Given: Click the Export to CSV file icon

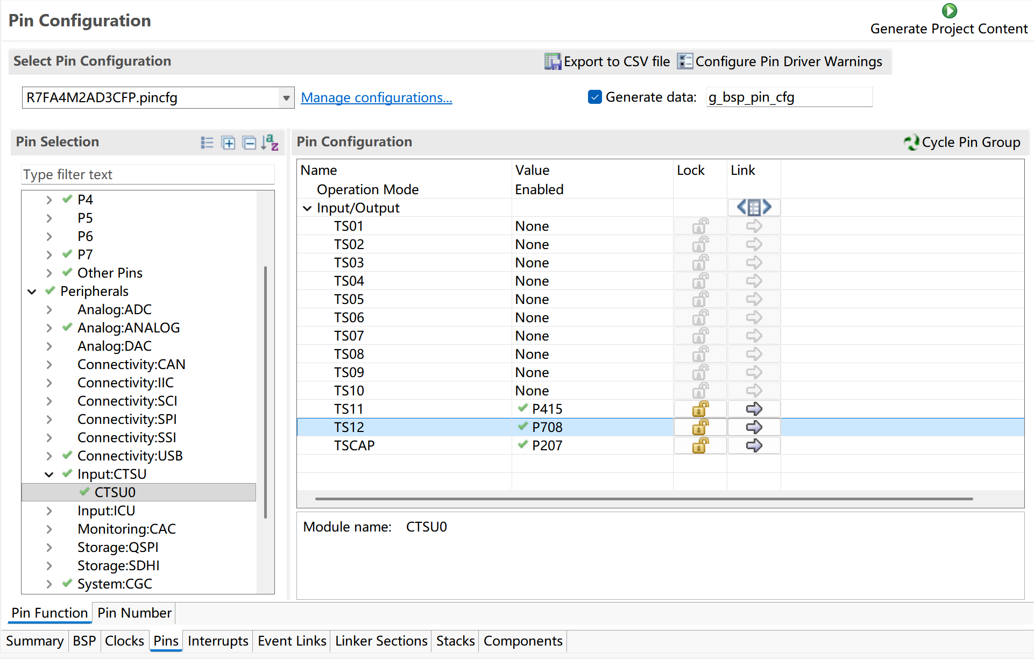Looking at the screenshot, I should [552, 61].
